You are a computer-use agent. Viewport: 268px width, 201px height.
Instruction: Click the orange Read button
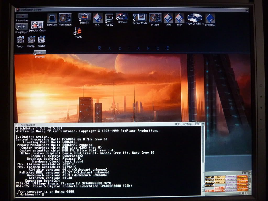242,177
